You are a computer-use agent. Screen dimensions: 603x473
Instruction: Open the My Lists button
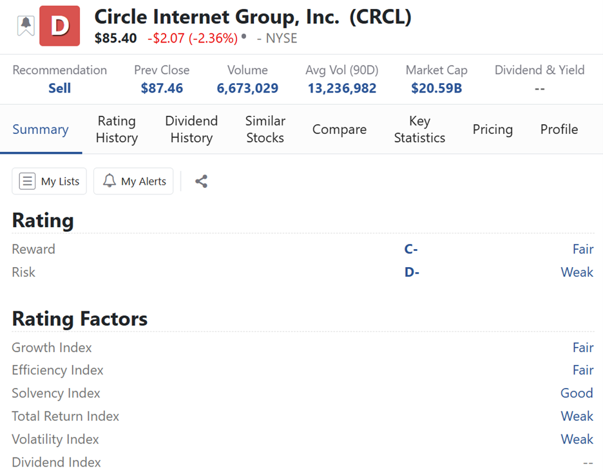(50, 181)
